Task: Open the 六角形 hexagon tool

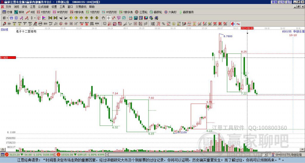Action: 171,12
